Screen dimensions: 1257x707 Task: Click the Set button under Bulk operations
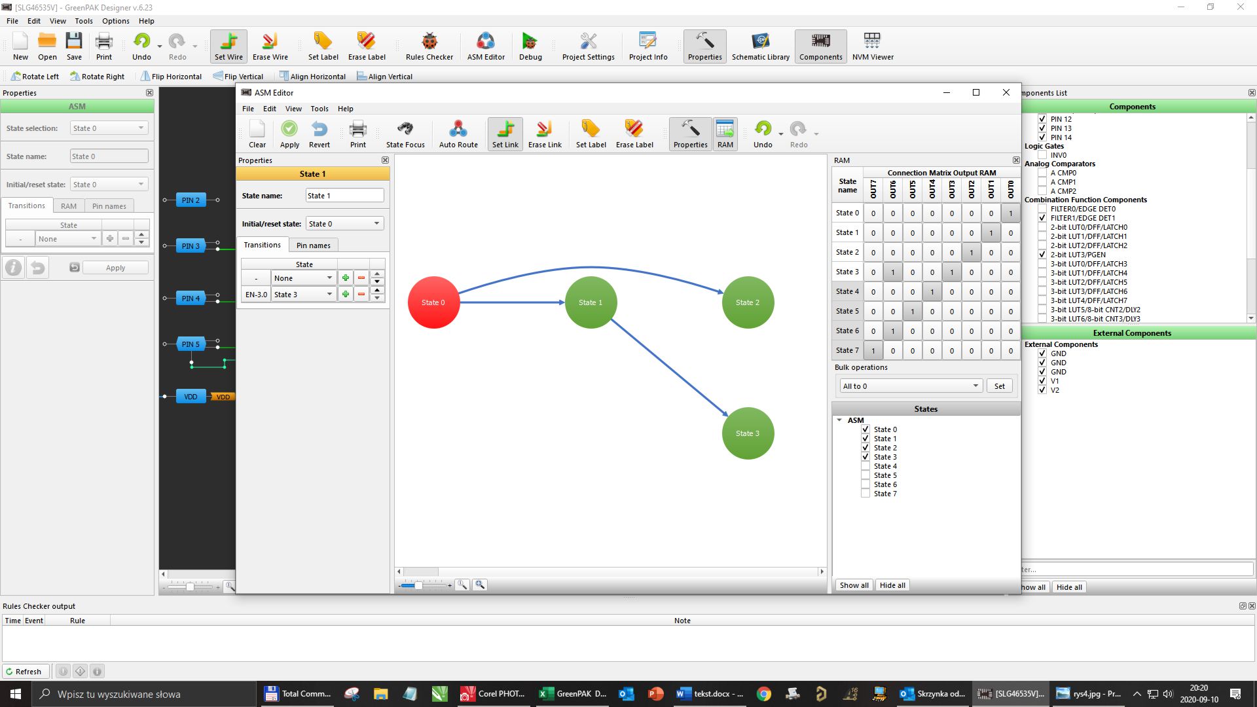(999, 386)
